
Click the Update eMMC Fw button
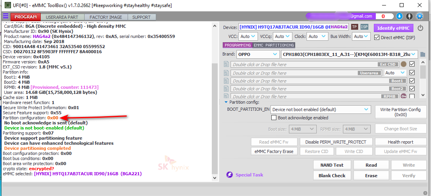click(400, 151)
